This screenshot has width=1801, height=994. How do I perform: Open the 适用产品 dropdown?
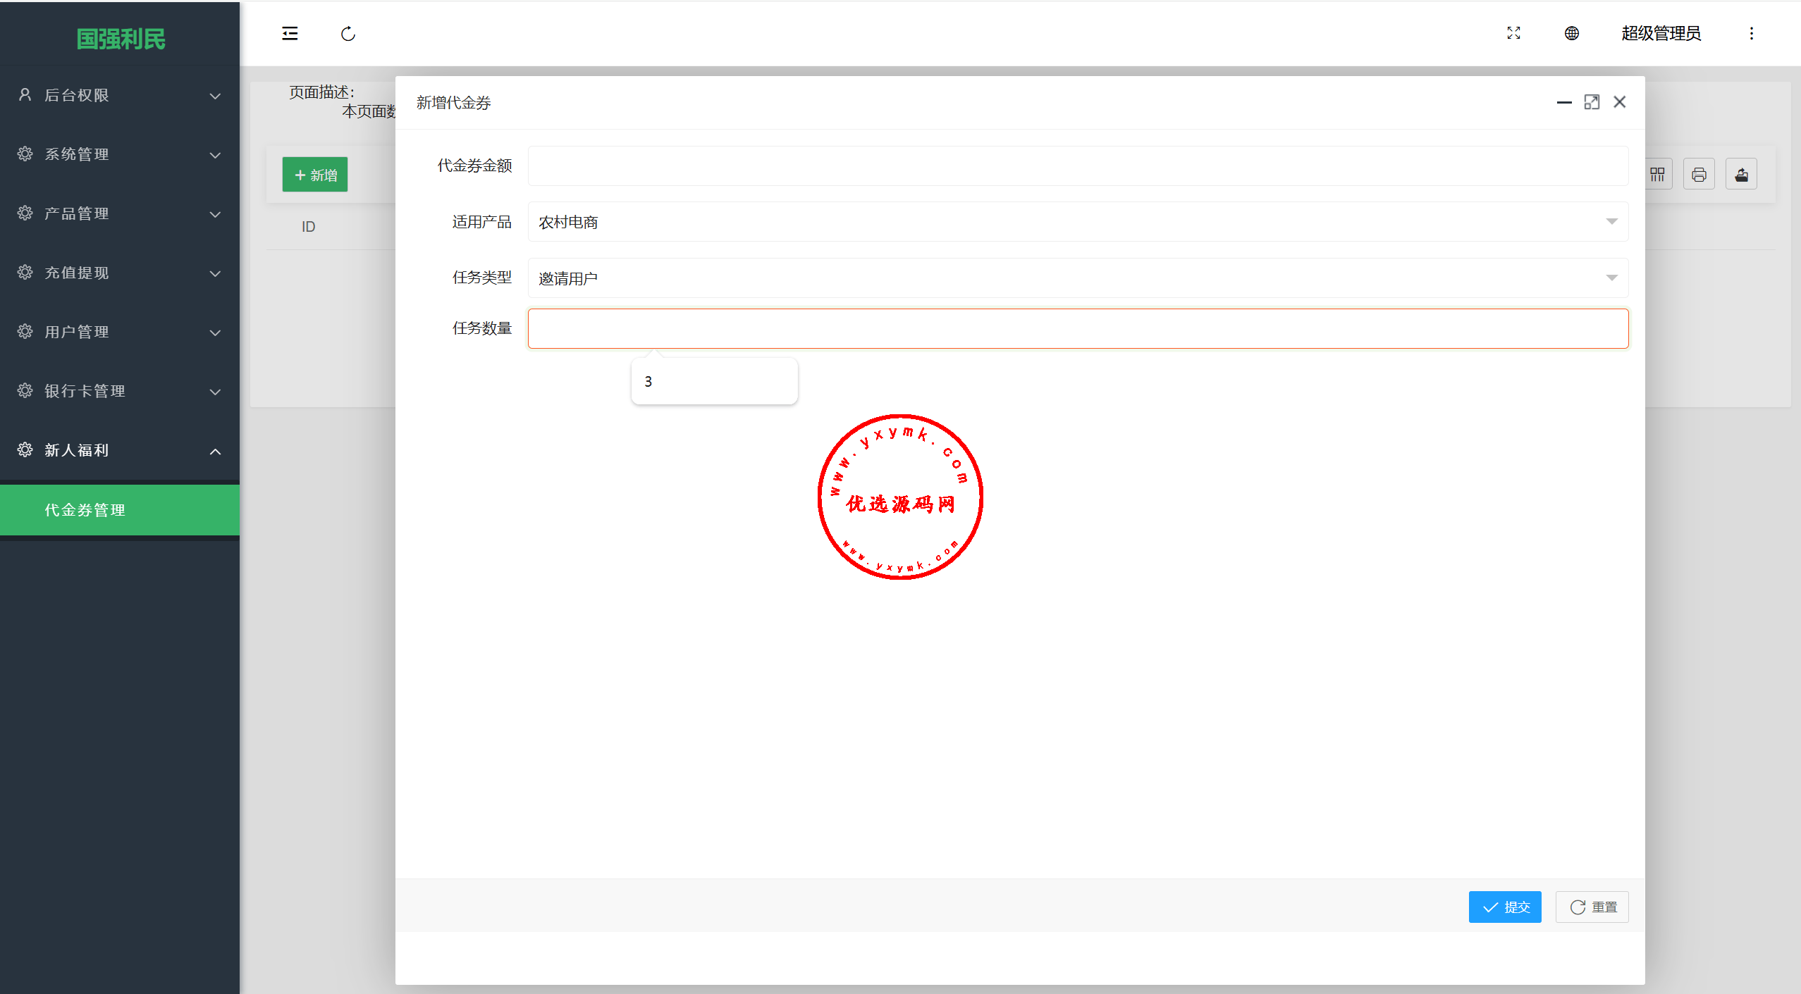click(1078, 222)
